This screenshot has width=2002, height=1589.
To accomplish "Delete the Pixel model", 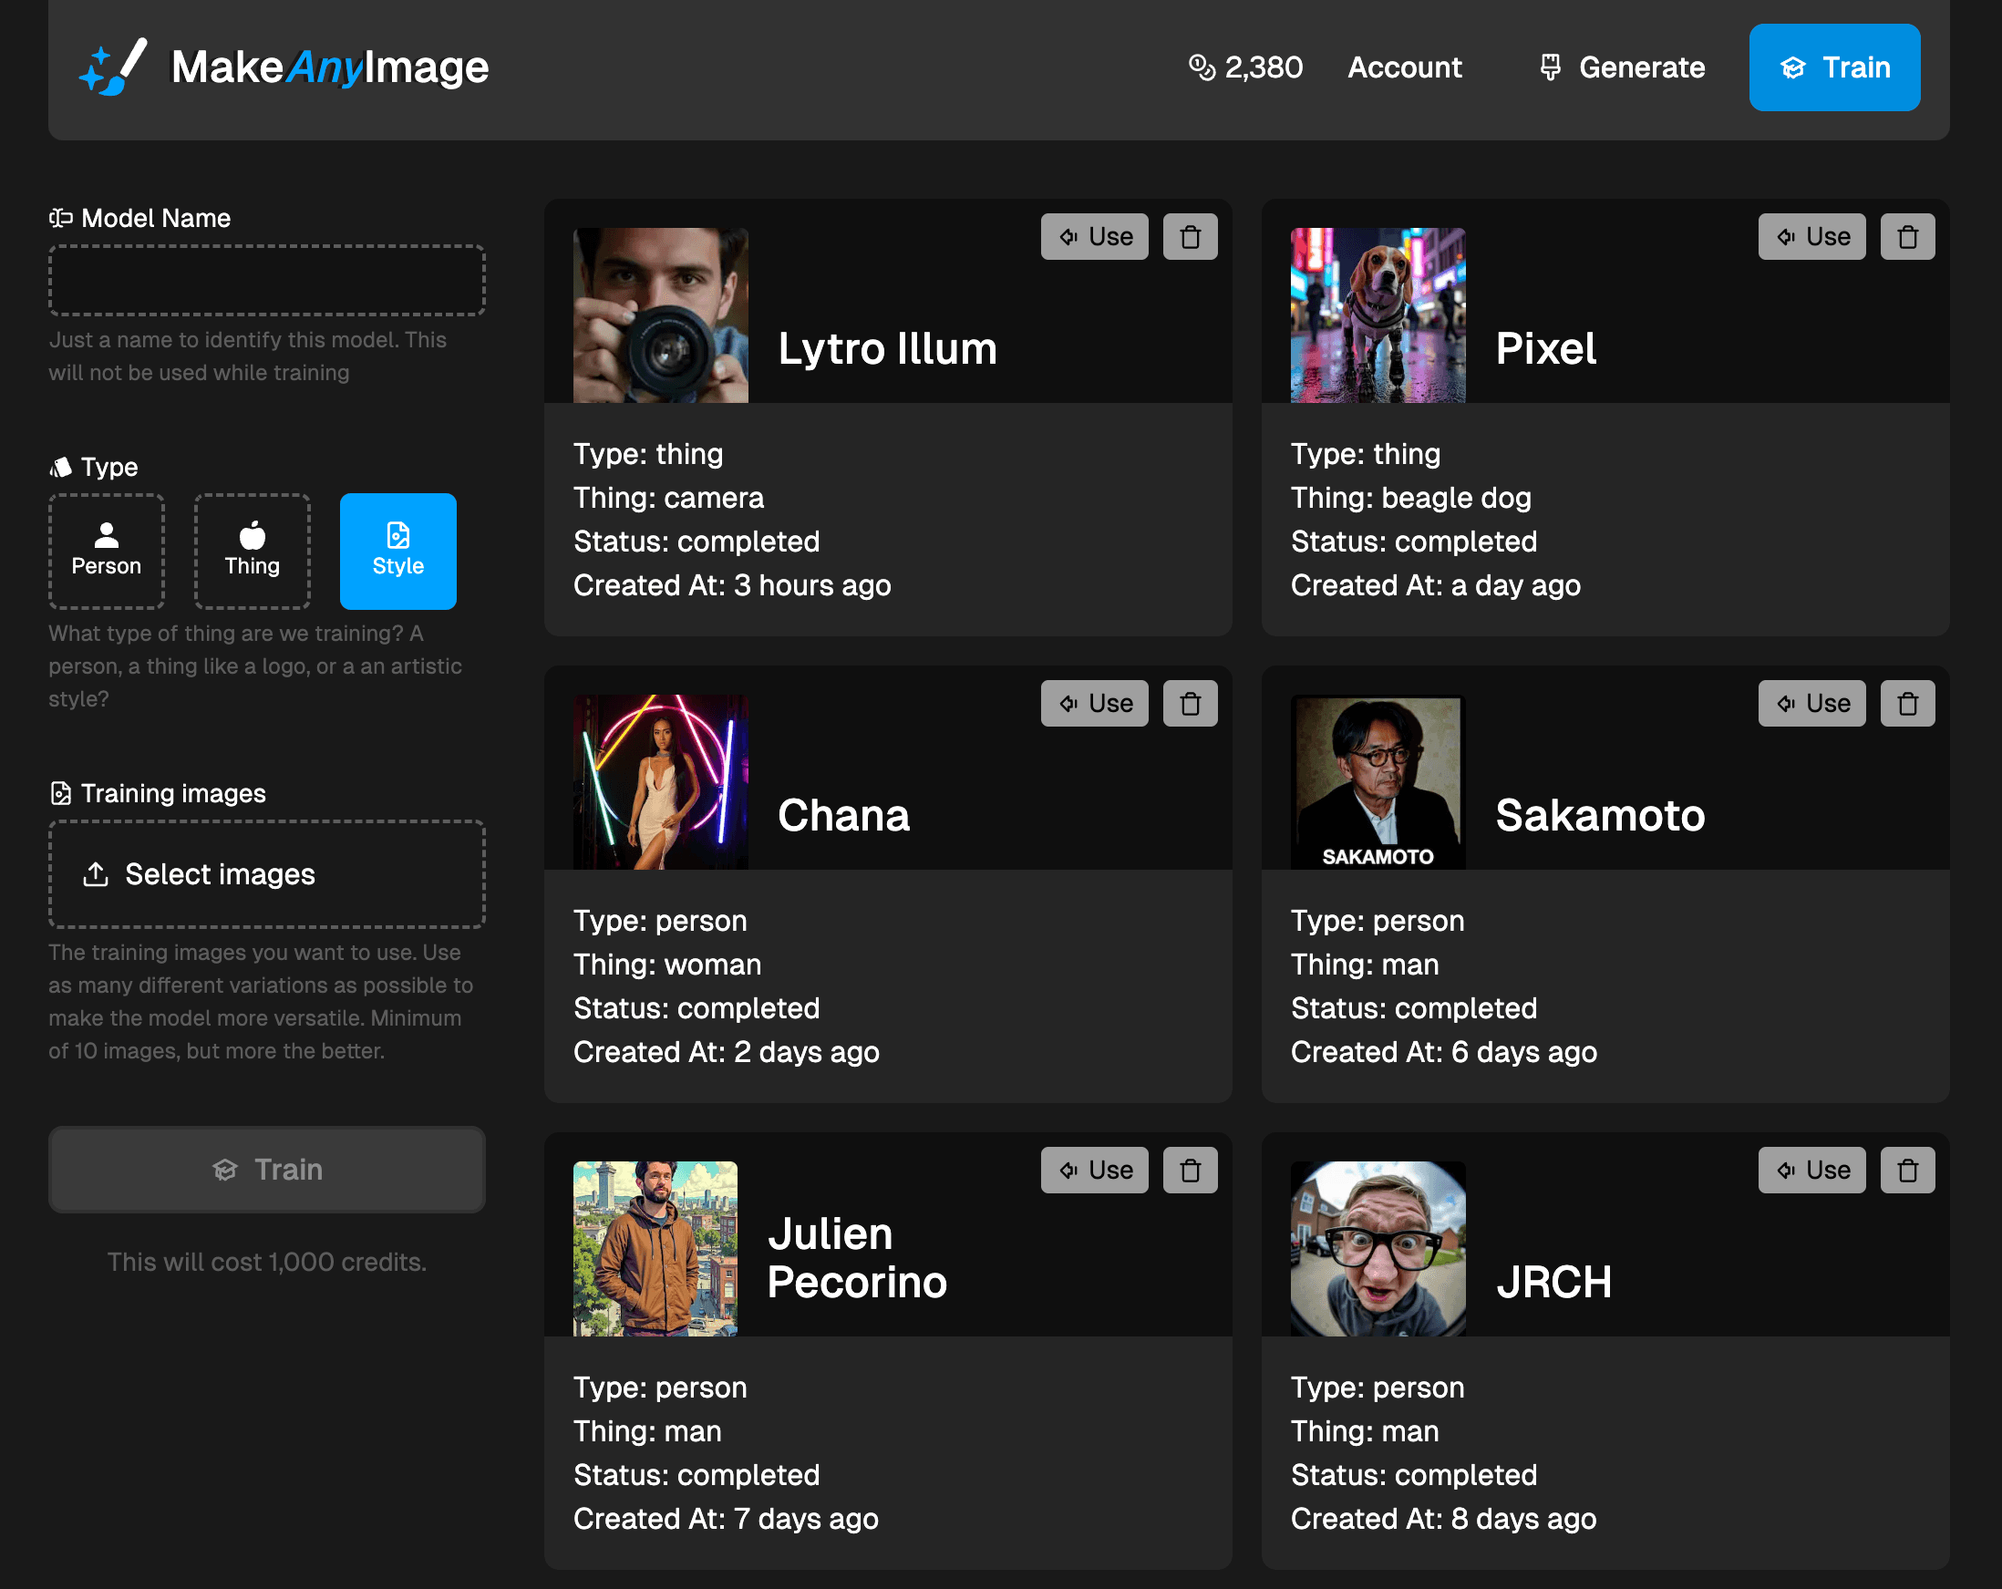I will [1907, 237].
